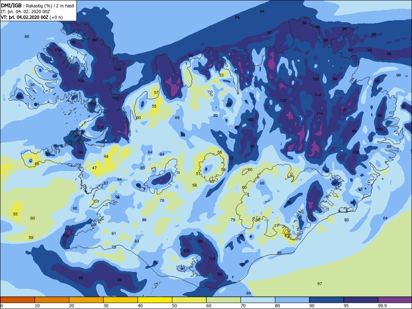
Task: Click the 'IT: þri. 04. 02. 2020 00Z' line
Action: (x=26, y=12)
